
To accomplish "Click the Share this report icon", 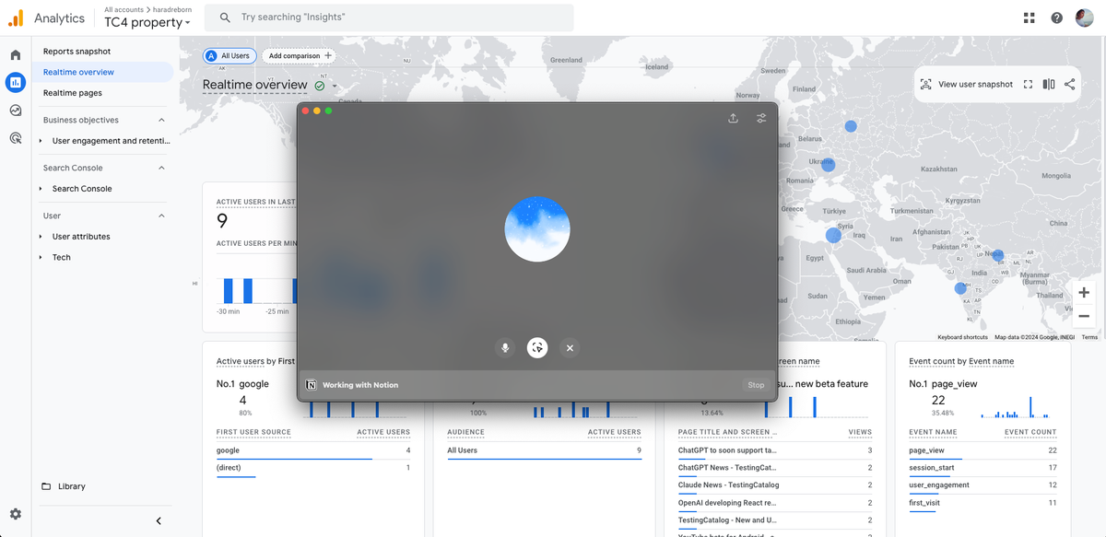I will [x=1069, y=84].
